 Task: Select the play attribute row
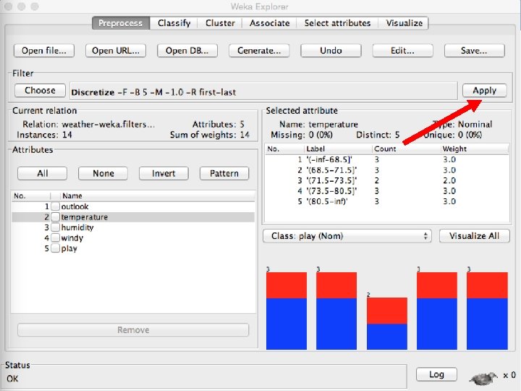click(133, 248)
